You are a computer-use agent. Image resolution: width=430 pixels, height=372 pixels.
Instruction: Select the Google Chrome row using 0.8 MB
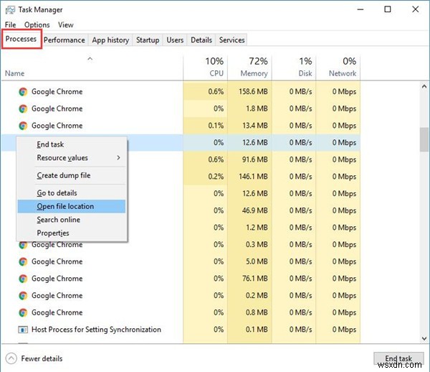pyautogui.click(x=181, y=312)
